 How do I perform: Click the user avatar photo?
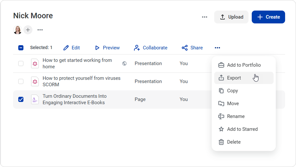click(17, 30)
